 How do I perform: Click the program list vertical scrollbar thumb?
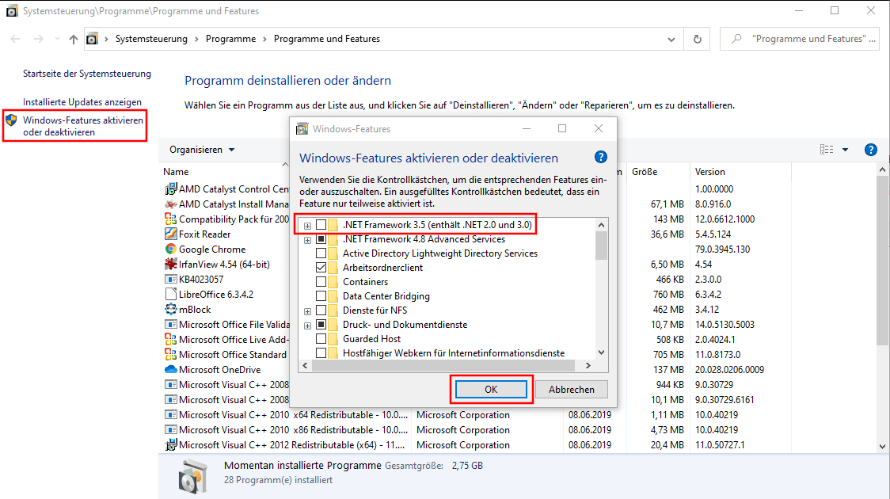point(882,260)
